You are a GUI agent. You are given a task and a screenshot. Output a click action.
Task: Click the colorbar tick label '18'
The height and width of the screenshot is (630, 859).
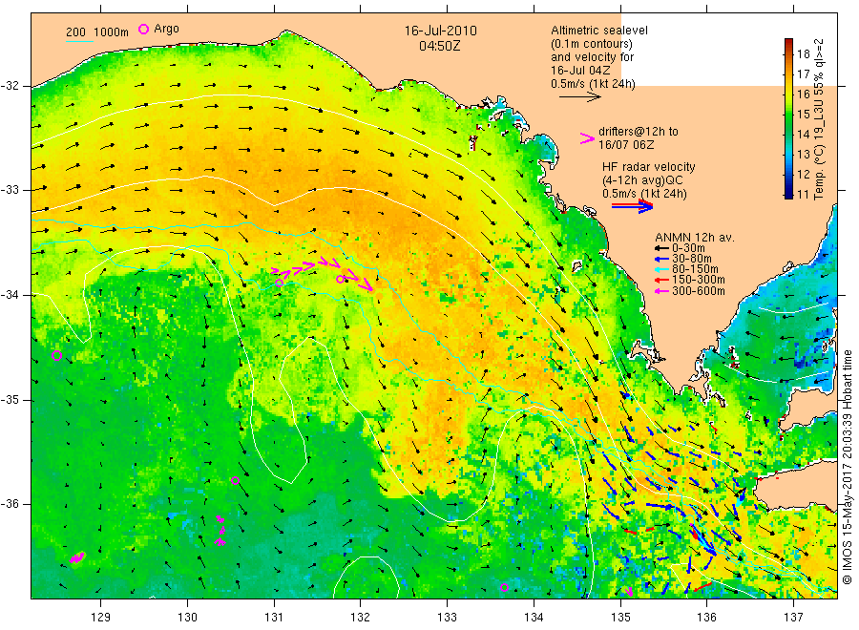tap(803, 53)
